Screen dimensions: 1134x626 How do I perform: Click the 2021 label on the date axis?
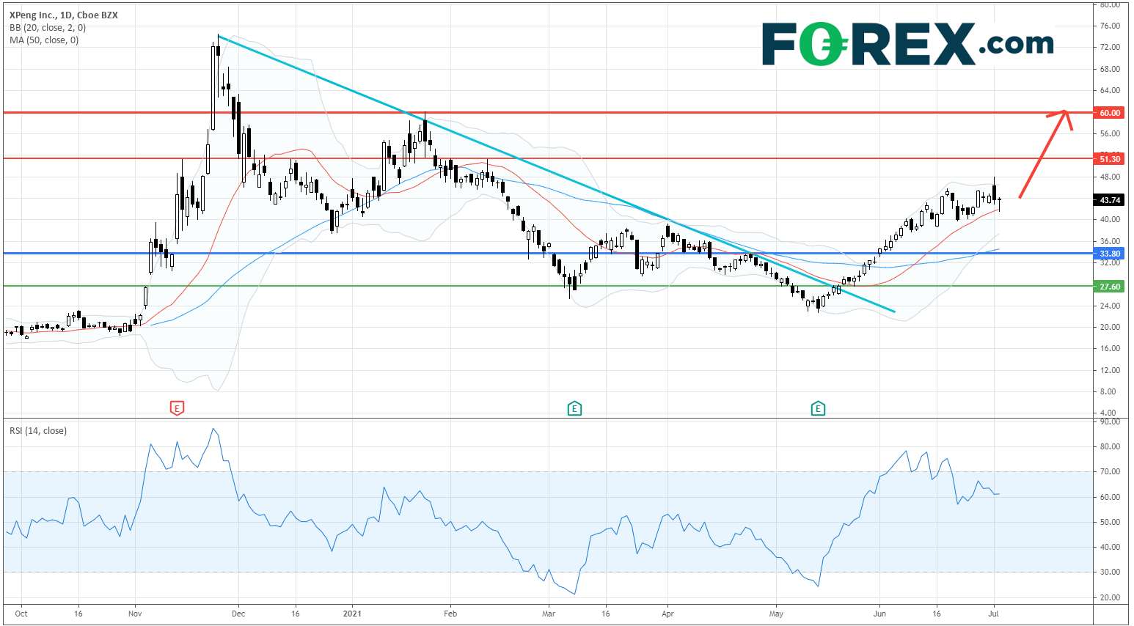click(x=353, y=614)
